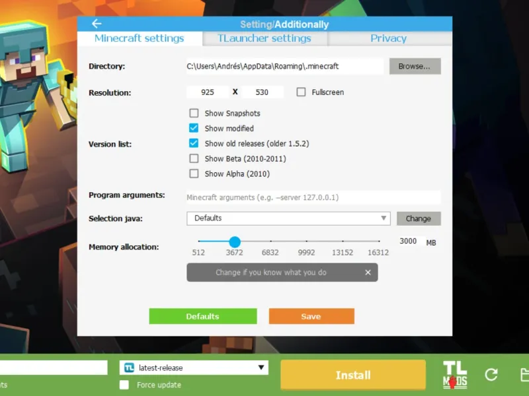Toggle the Force update checkbox
The width and height of the screenshot is (529, 396).
[x=124, y=385]
